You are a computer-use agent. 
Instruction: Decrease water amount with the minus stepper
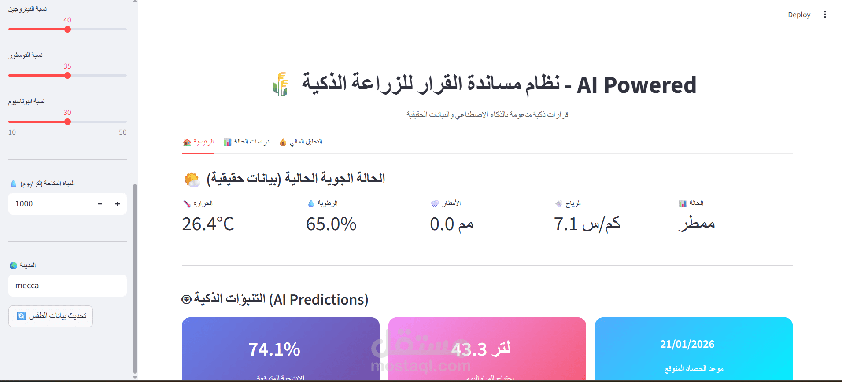tap(100, 203)
